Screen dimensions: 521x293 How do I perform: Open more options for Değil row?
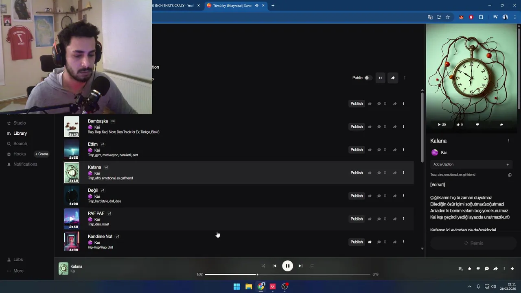[403, 196]
